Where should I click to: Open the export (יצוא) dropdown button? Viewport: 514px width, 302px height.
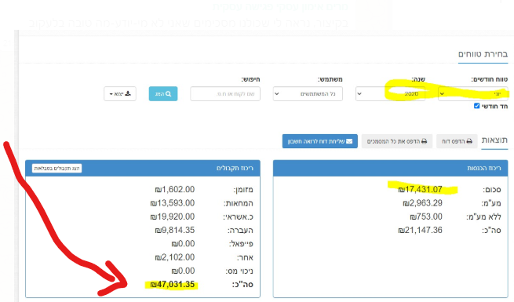(120, 93)
